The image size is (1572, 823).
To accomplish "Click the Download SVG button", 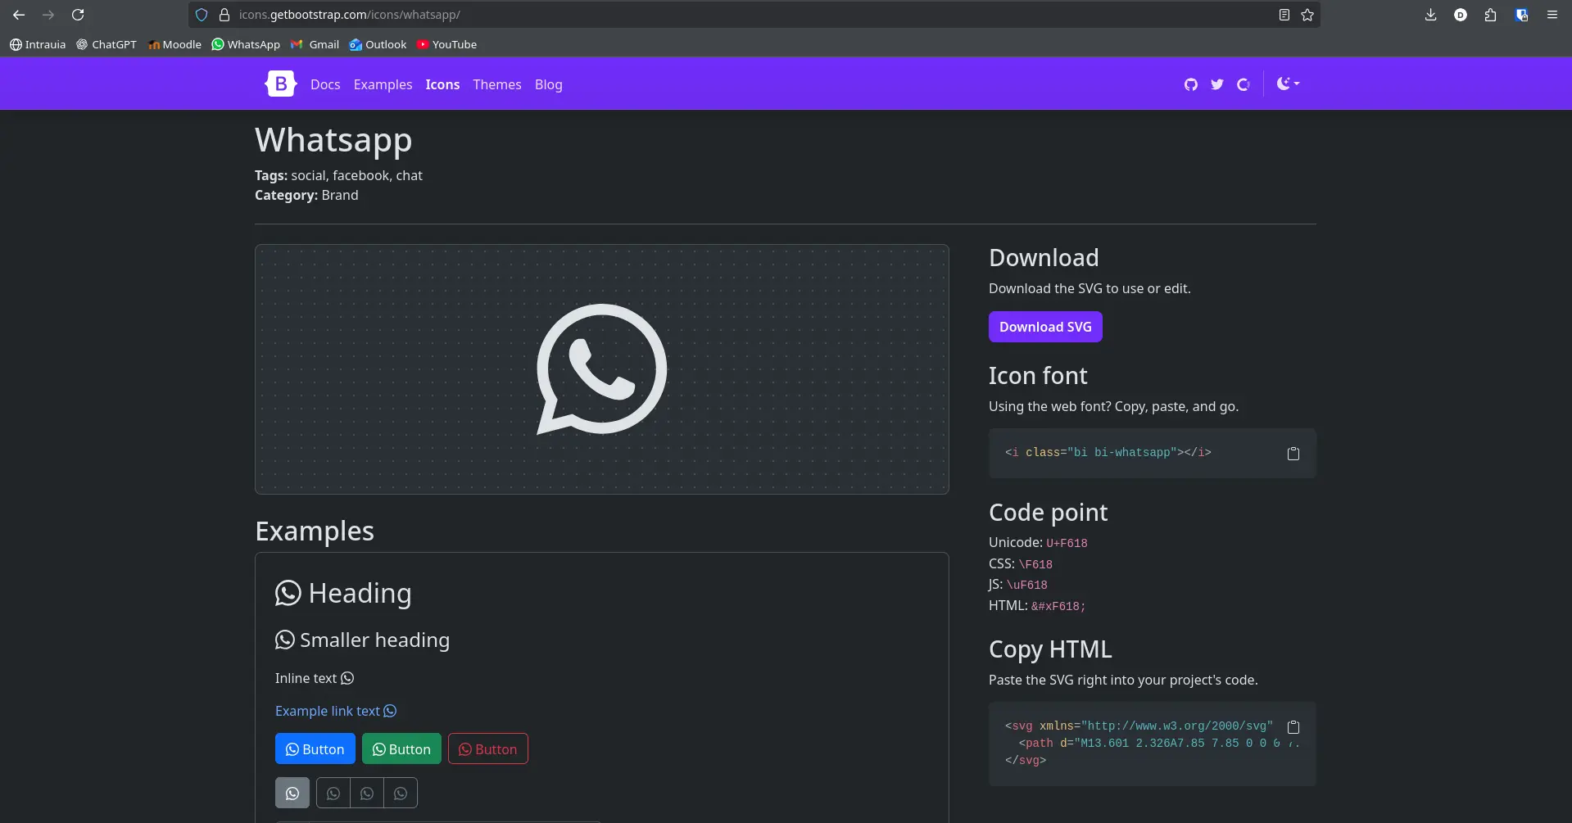I will click(1045, 326).
